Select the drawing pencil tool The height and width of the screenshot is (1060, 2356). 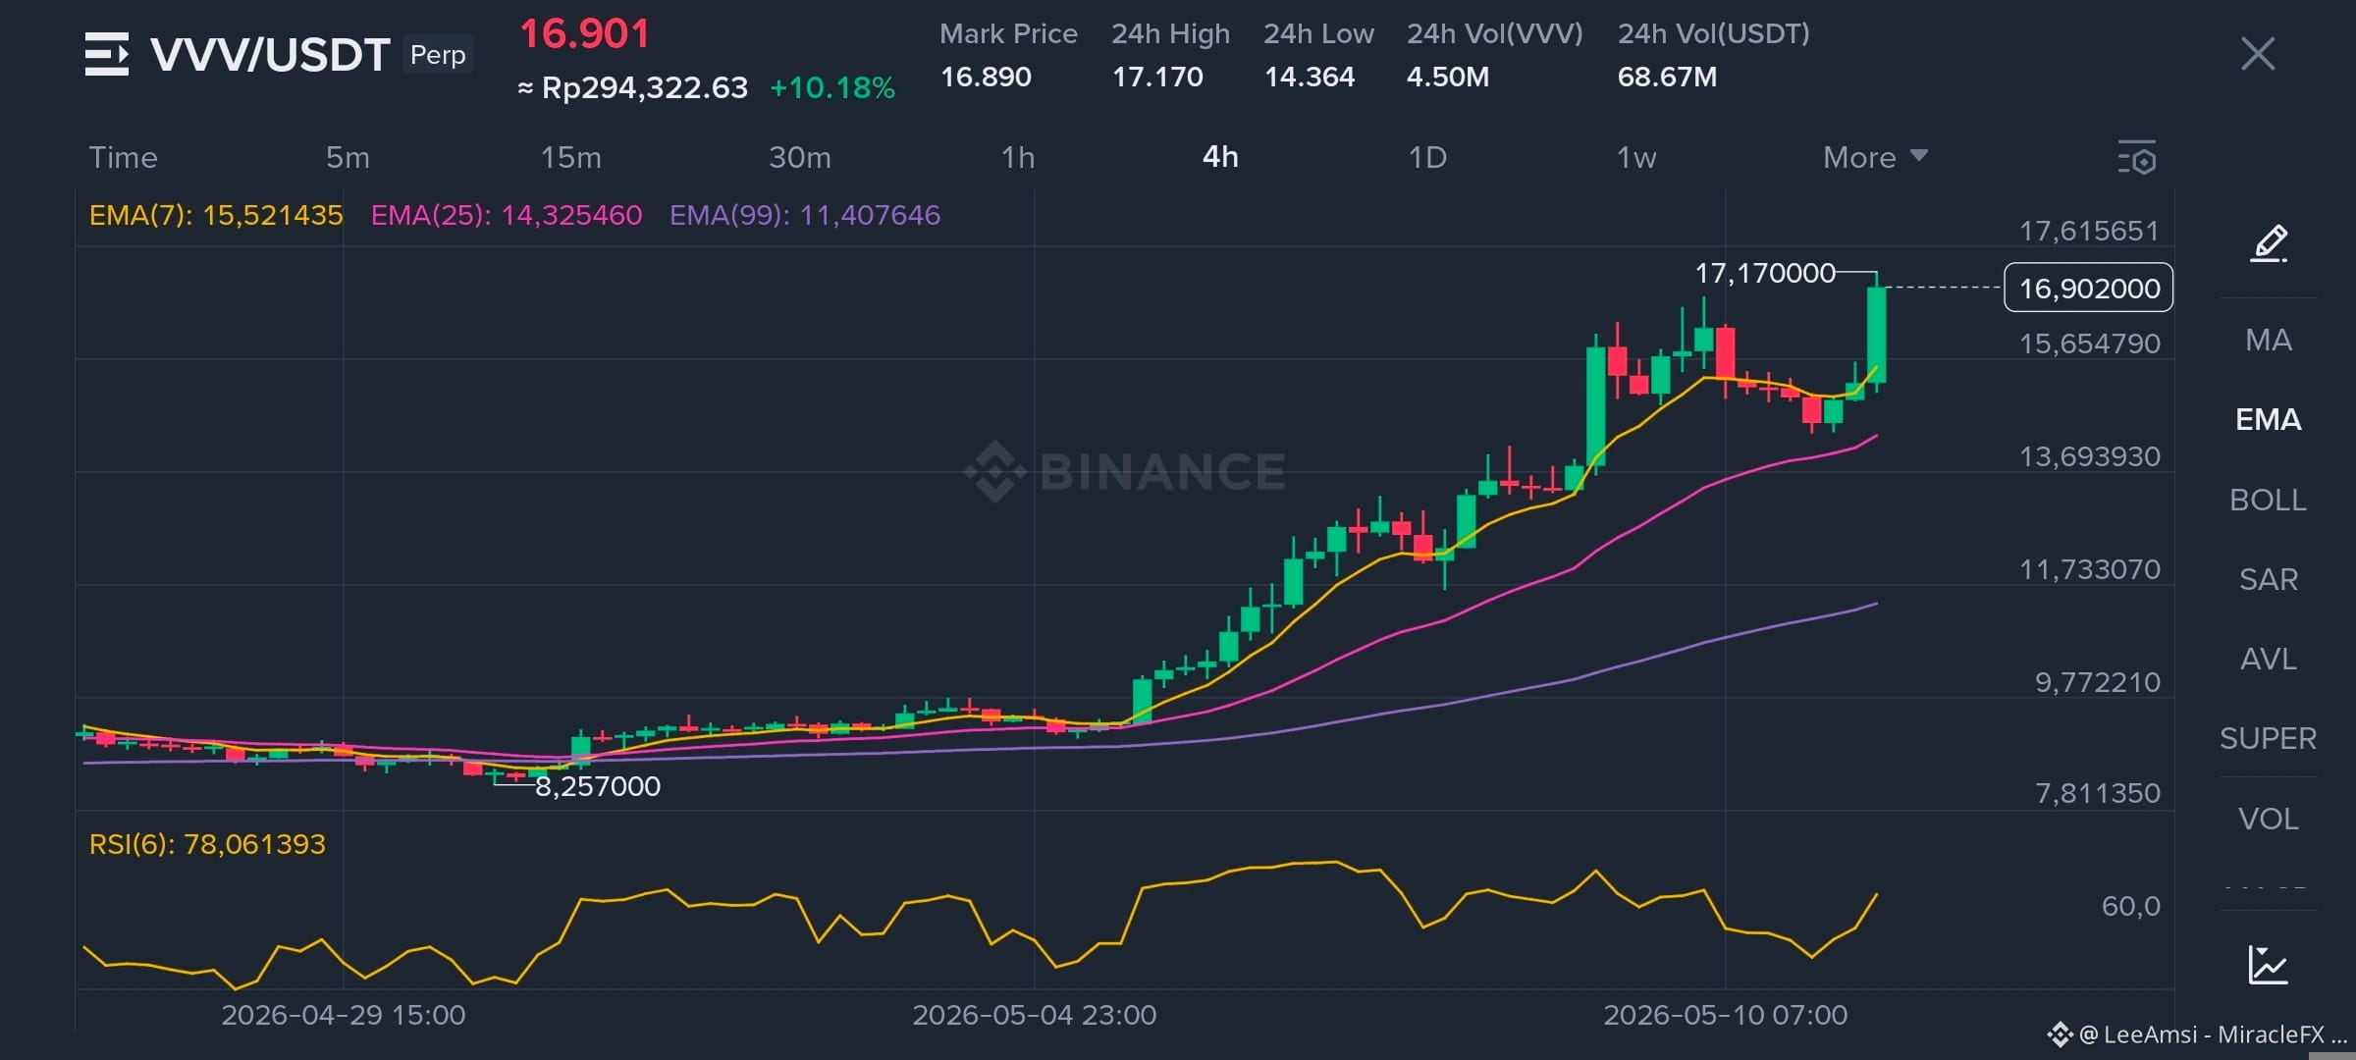tap(2269, 242)
